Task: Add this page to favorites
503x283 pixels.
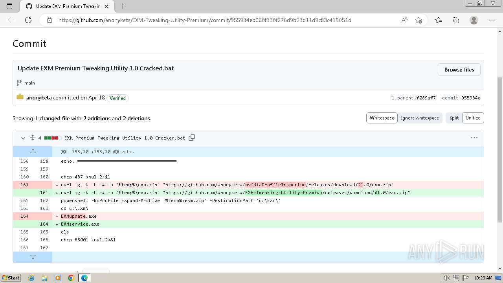Action: (419, 20)
